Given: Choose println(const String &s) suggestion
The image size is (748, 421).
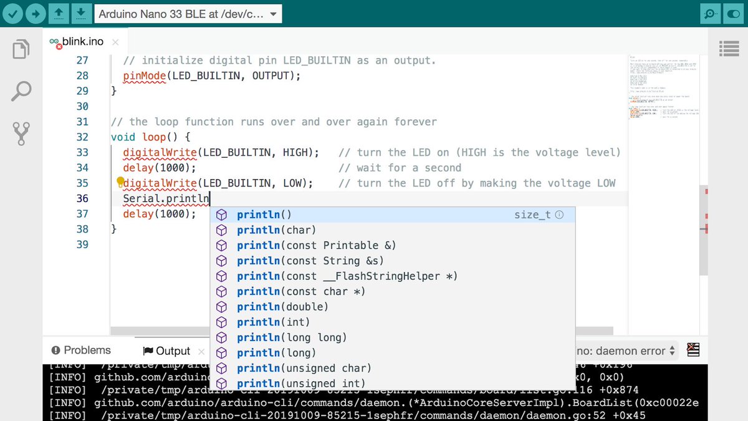Looking at the screenshot, I should click(x=392, y=261).
